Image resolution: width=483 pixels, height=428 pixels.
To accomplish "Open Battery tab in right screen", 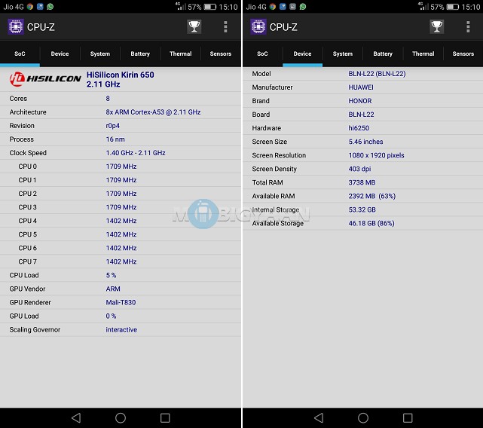I will pos(383,53).
